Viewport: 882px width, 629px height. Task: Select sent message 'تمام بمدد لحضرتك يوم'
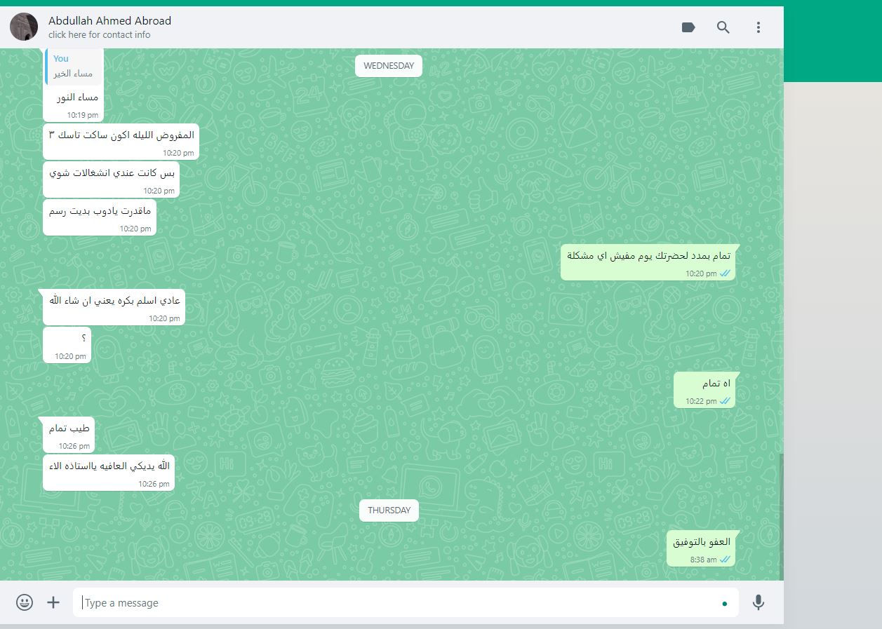pyautogui.click(x=648, y=263)
